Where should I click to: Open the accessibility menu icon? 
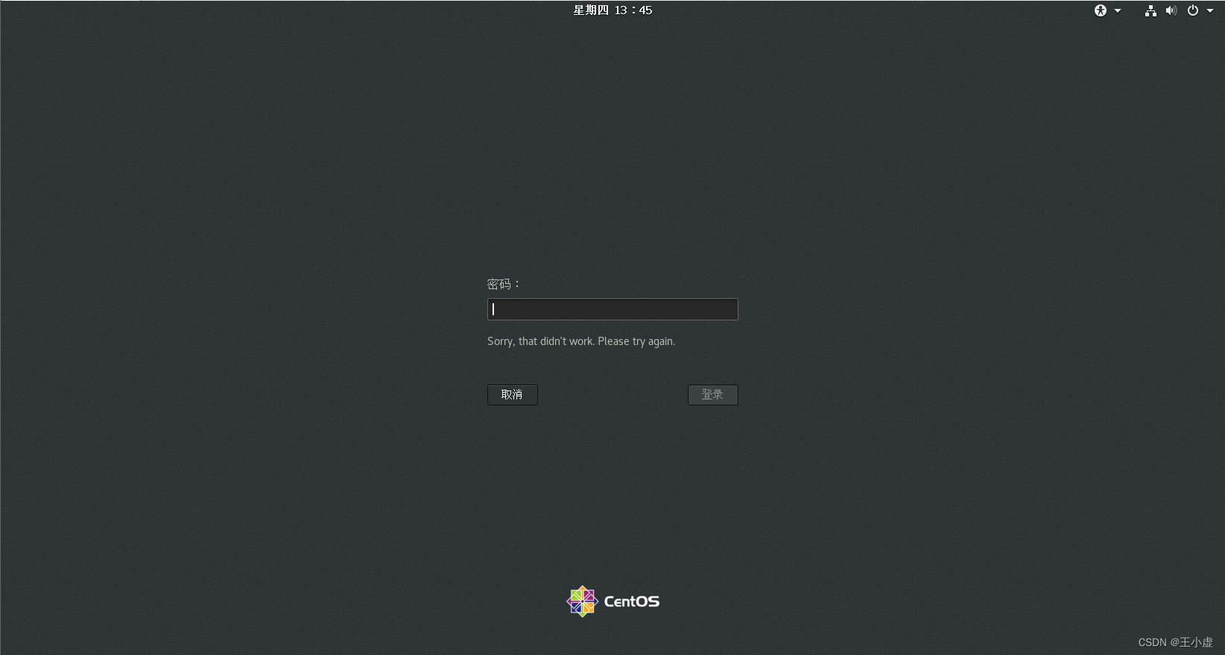[1101, 10]
